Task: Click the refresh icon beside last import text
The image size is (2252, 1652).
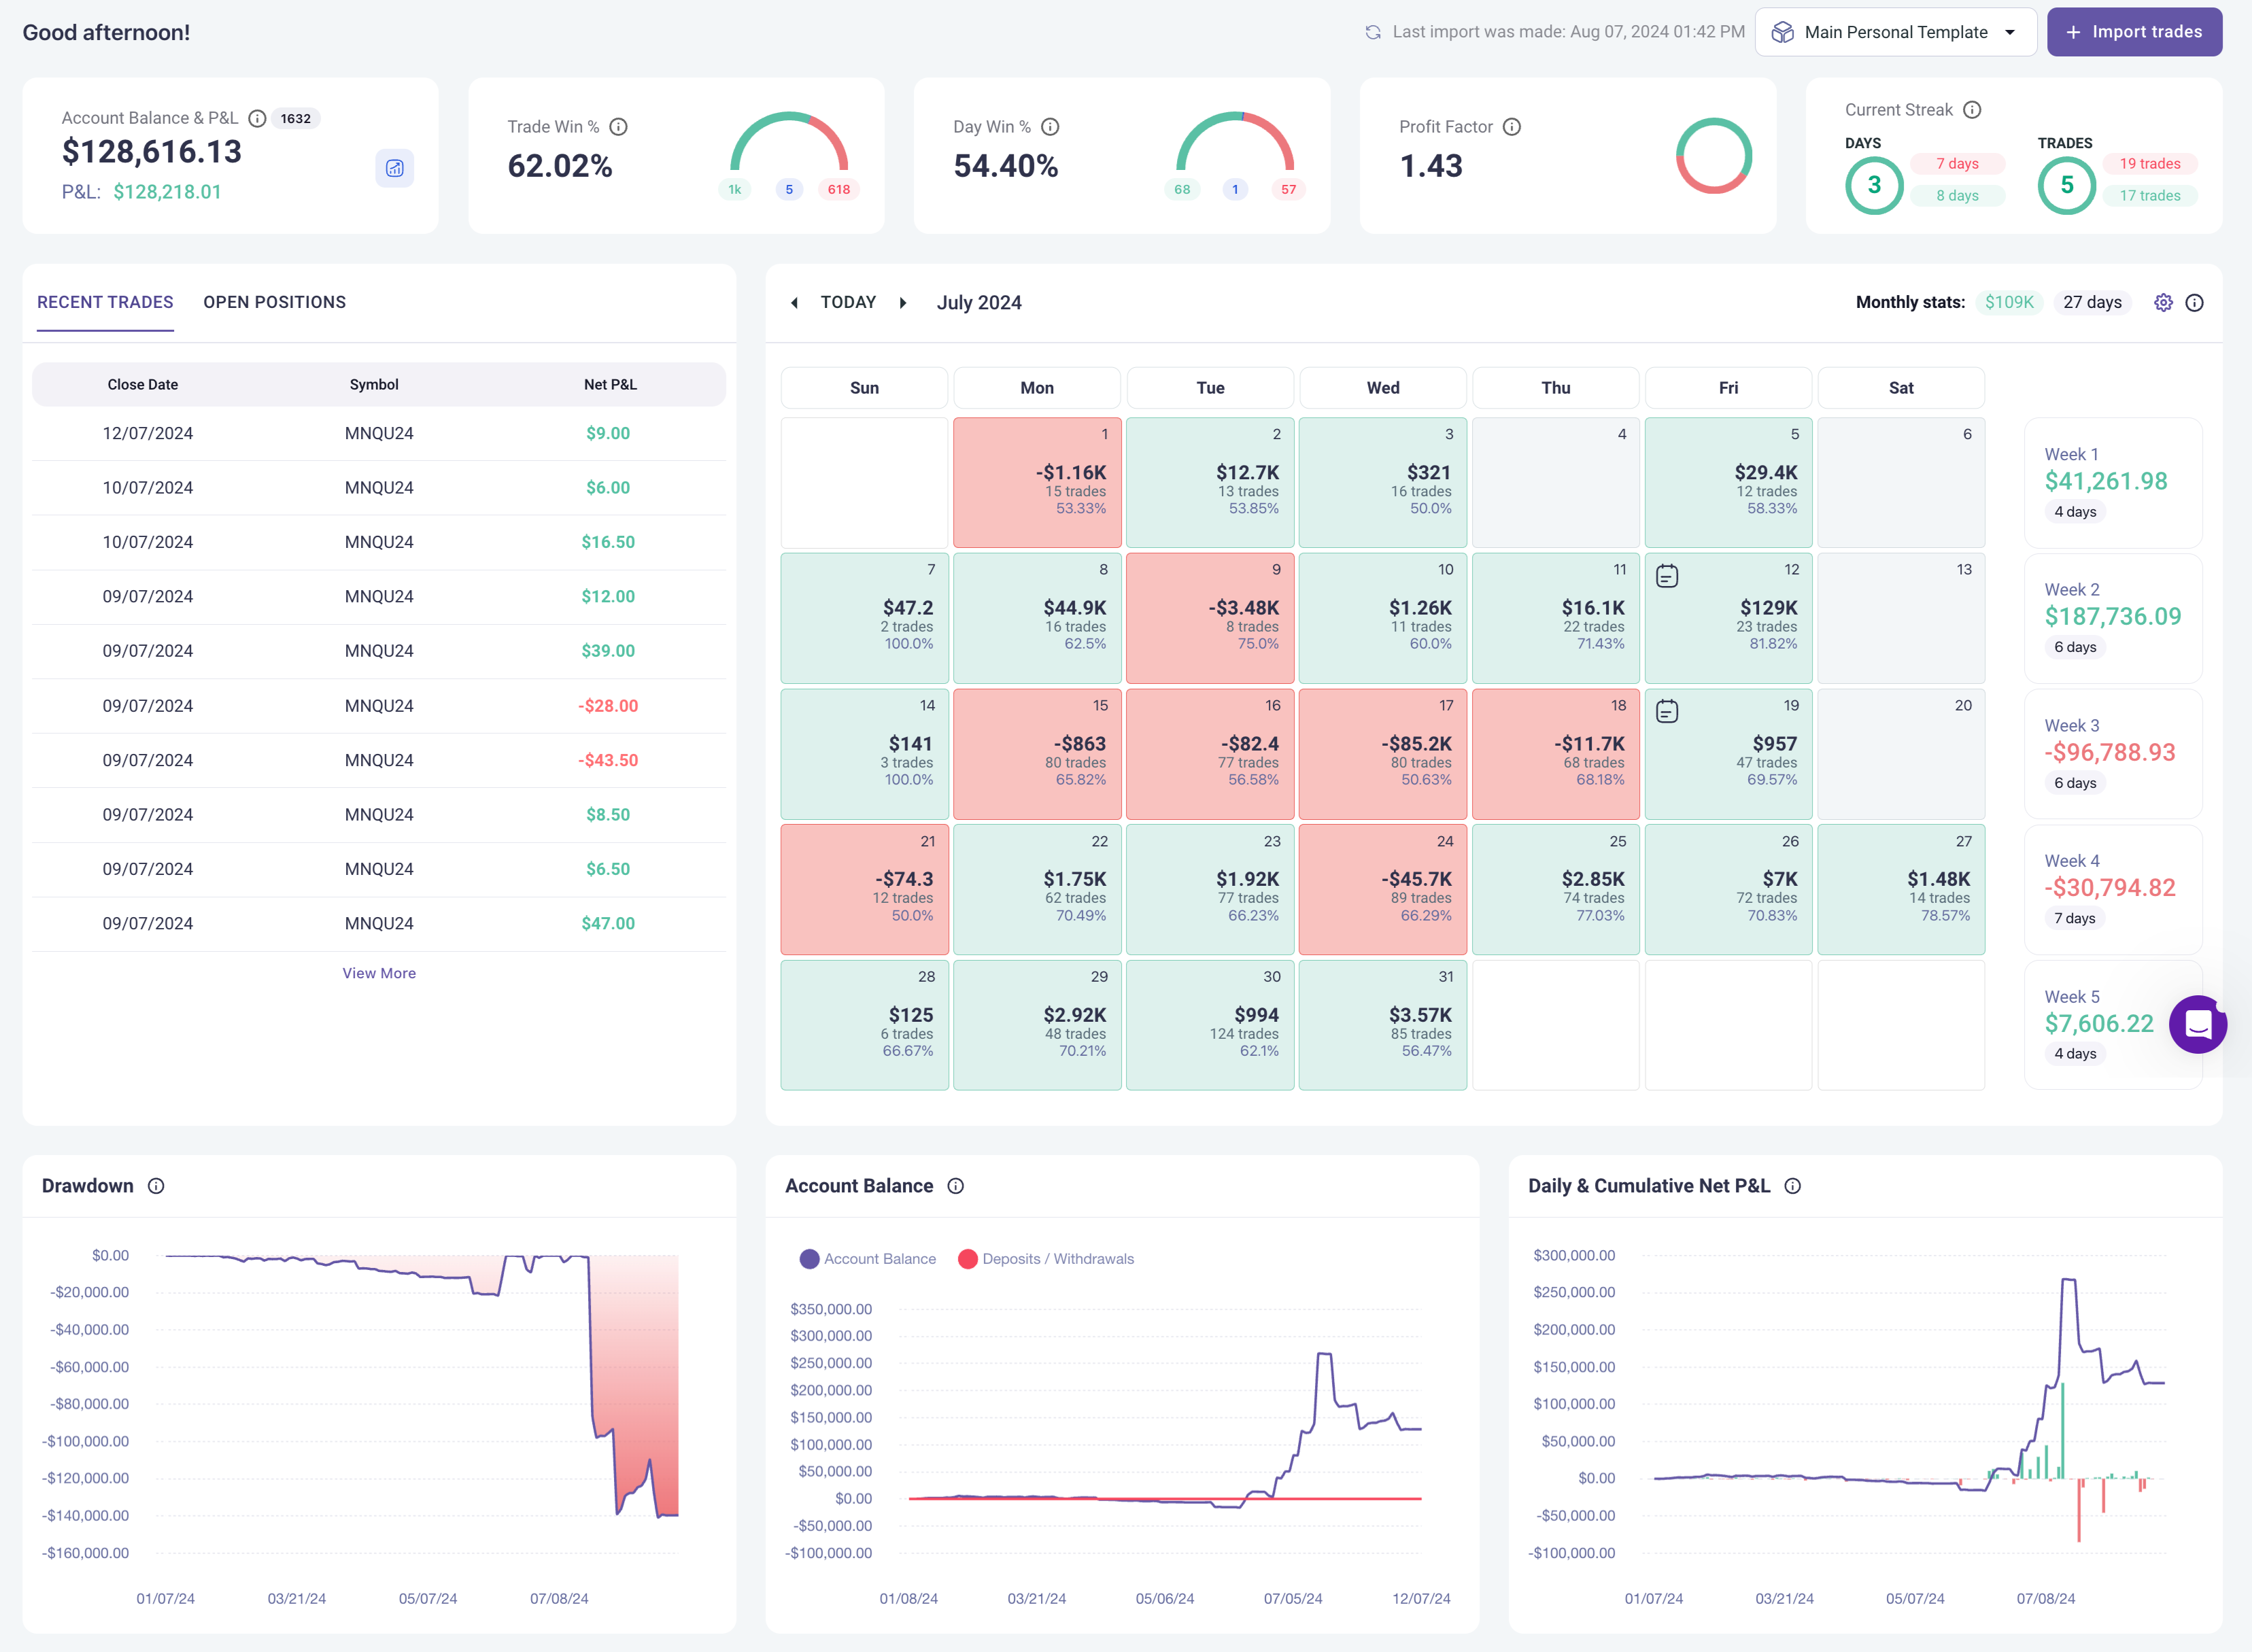Action: [x=1373, y=32]
